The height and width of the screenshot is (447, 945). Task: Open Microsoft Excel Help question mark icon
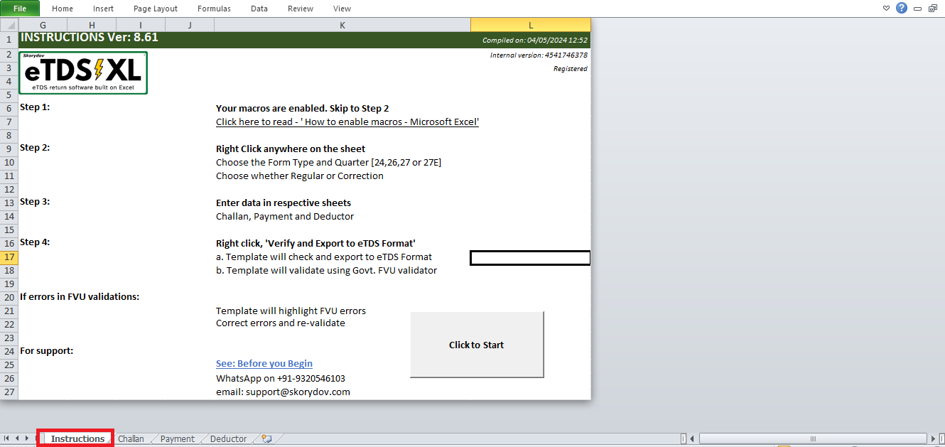coord(902,9)
